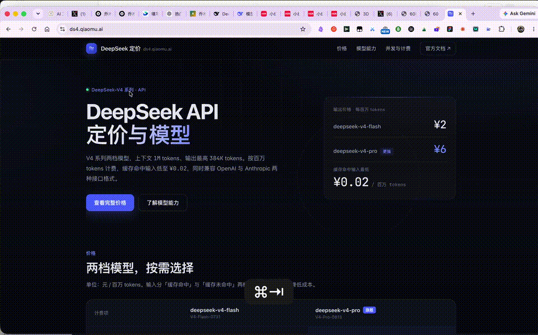Click the 旗舰 badge beside deepseek-v4-pro
Image resolution: width=538 pixels, height=335 pixels.
point(369,310)
